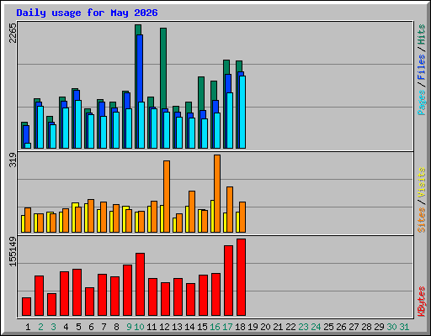The width and height of the screenshot is (431, 336).
Task: Click the cyan pages bar for day 18
Action: 242,112
